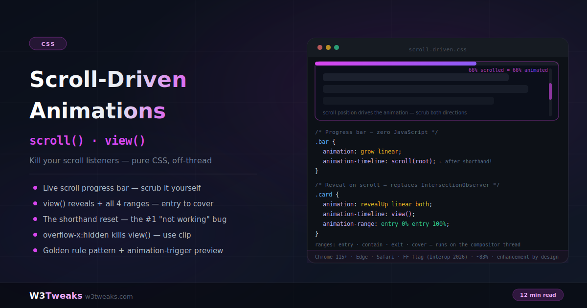Click the purple scroll progress bar
Screen dimensions: 587x308
(396, 63)
